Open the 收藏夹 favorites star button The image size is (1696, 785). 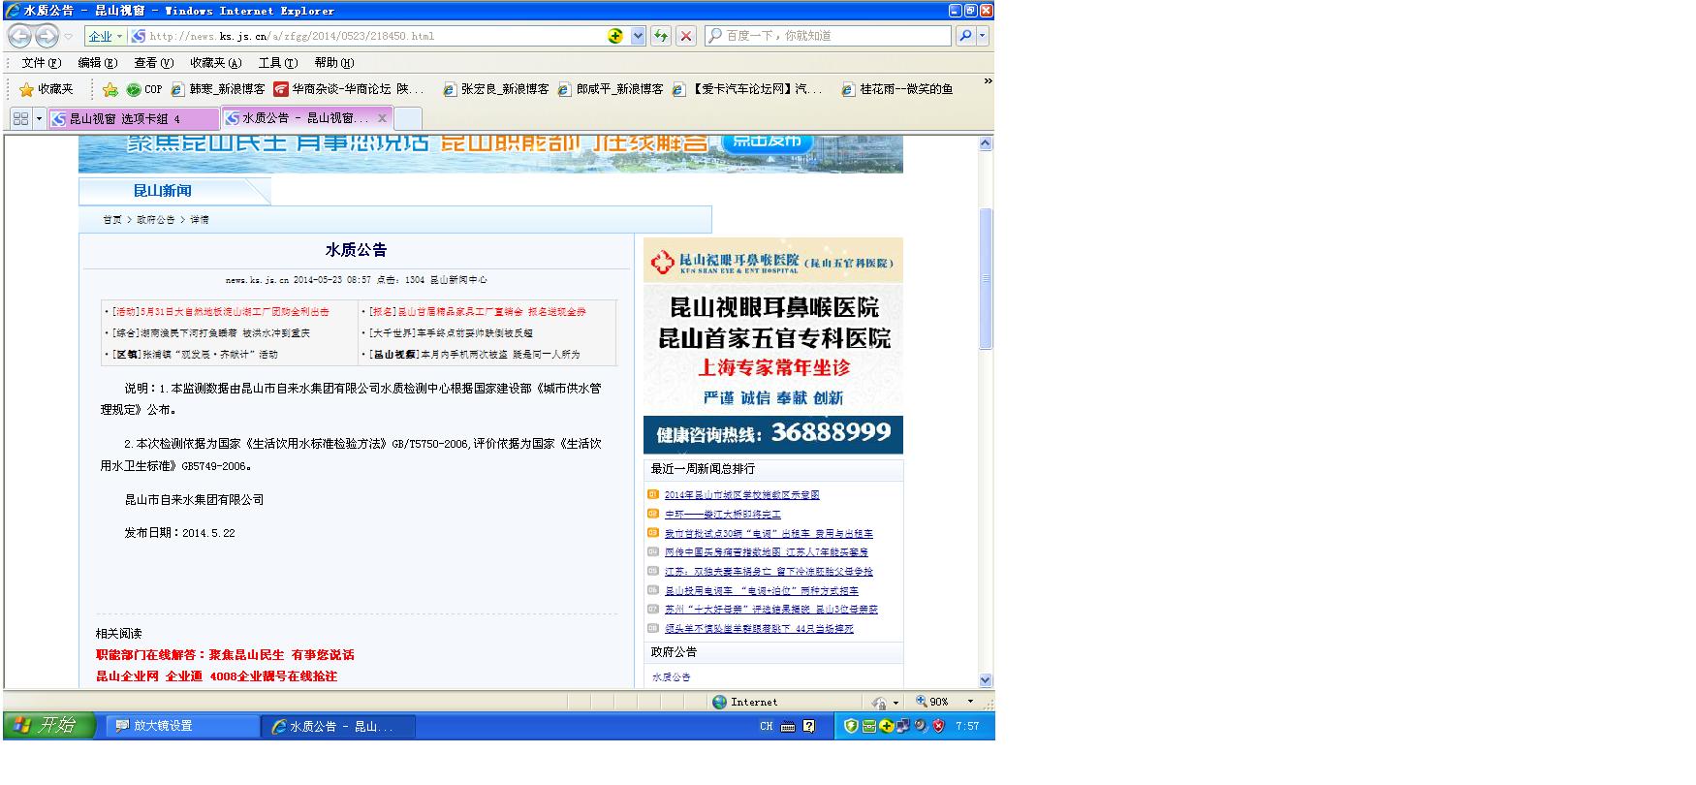pos(46,89)
